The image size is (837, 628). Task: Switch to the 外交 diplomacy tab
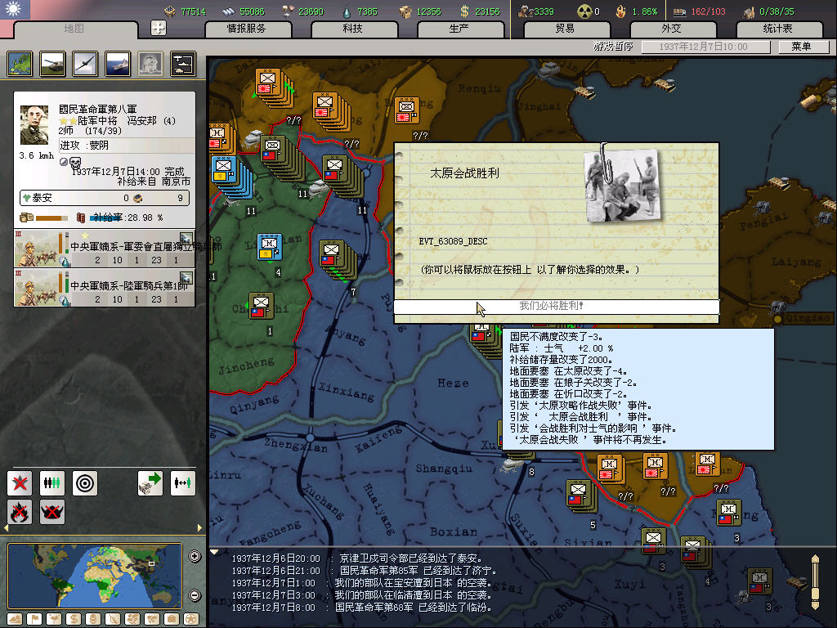(672, 29)
